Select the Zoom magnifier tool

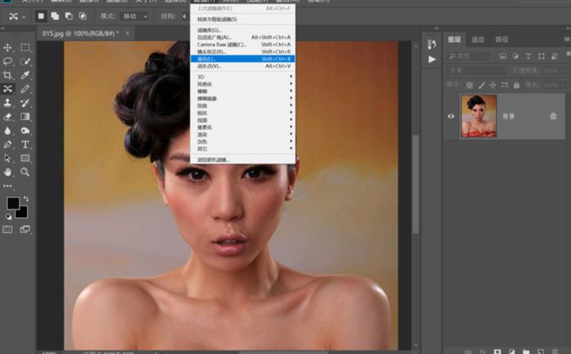pyautogui.click(x=25, y=173)
